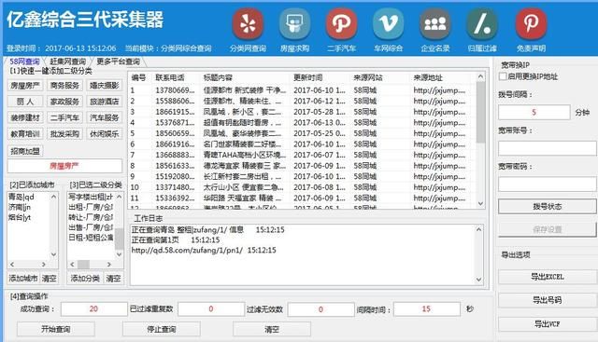Sort by the 联系电话 column header
This screenshot has width=598, height=342.
(x=170, y=77)
